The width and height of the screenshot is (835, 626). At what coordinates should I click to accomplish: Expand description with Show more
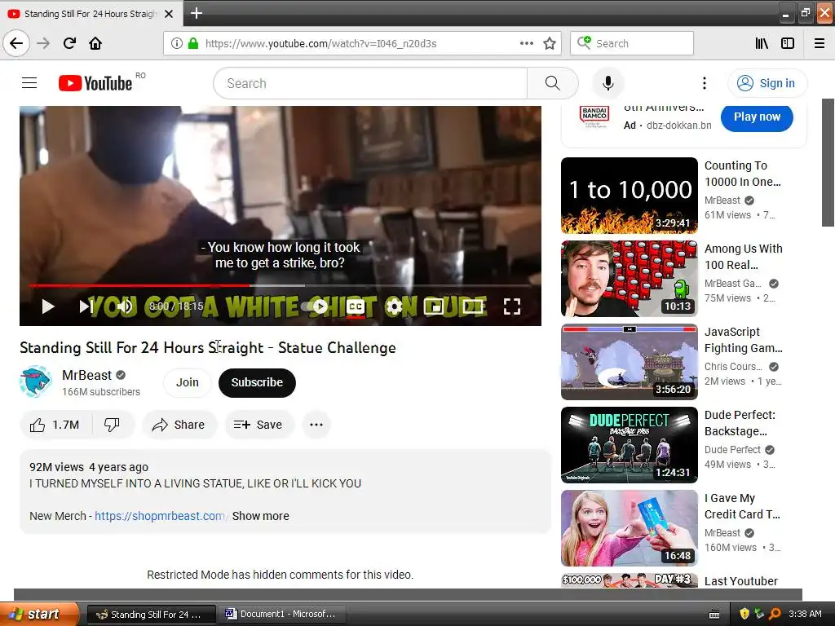(260, 516)
